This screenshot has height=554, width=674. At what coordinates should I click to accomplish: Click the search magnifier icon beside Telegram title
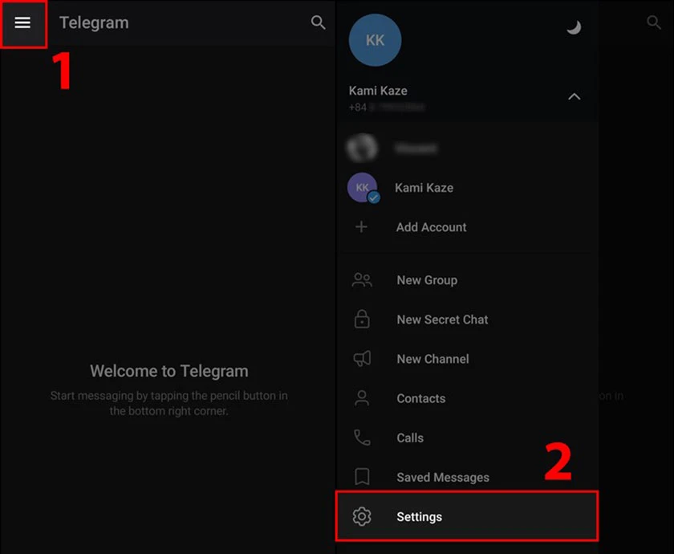point(319,22)
